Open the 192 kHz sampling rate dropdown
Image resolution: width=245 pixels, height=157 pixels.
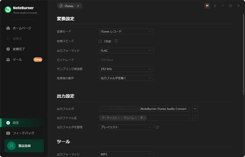126,69
